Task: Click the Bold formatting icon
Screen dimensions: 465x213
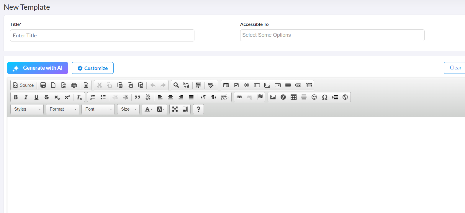Action: tap(16, 97)
